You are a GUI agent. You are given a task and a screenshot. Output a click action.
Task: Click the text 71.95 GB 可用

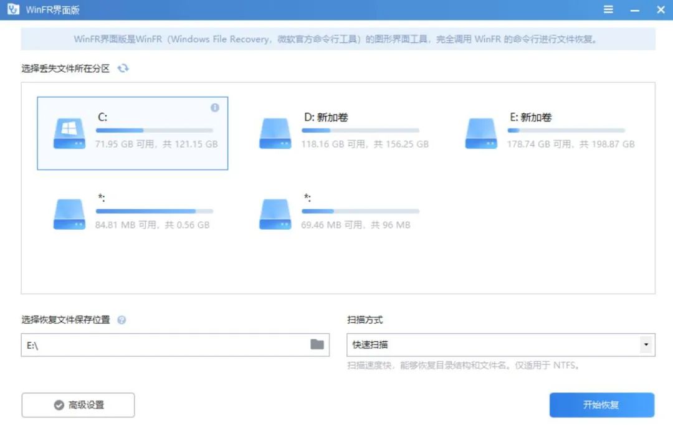125,144
